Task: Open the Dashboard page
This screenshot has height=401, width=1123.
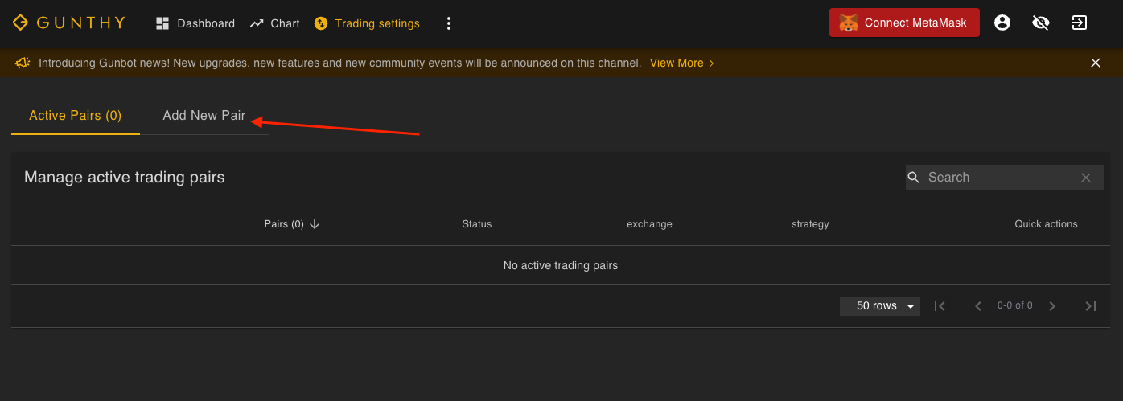Action: coord(195,23)
